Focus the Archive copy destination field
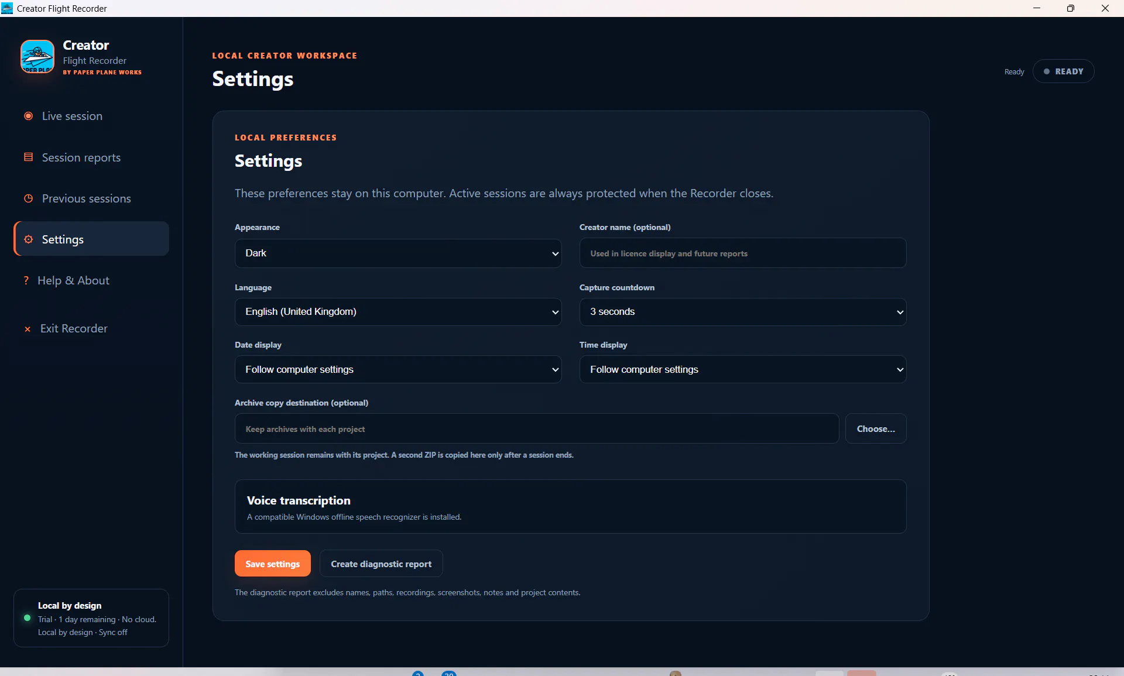 click(537, 428)
